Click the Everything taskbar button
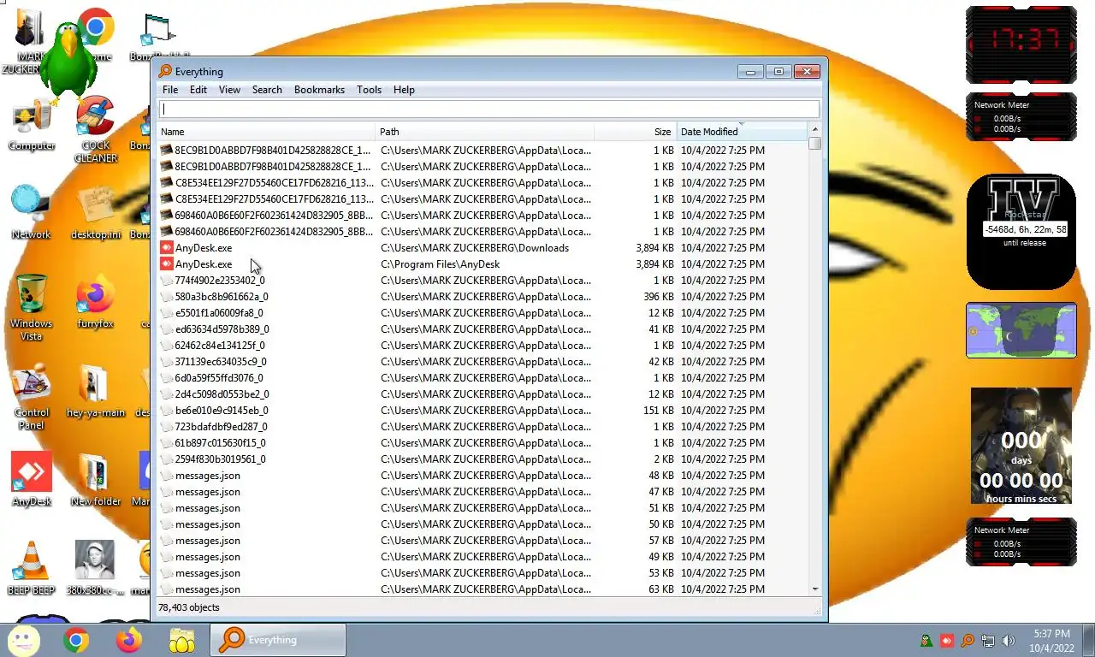This screenshot has width=1095, height=657. [x=279, y=640]
